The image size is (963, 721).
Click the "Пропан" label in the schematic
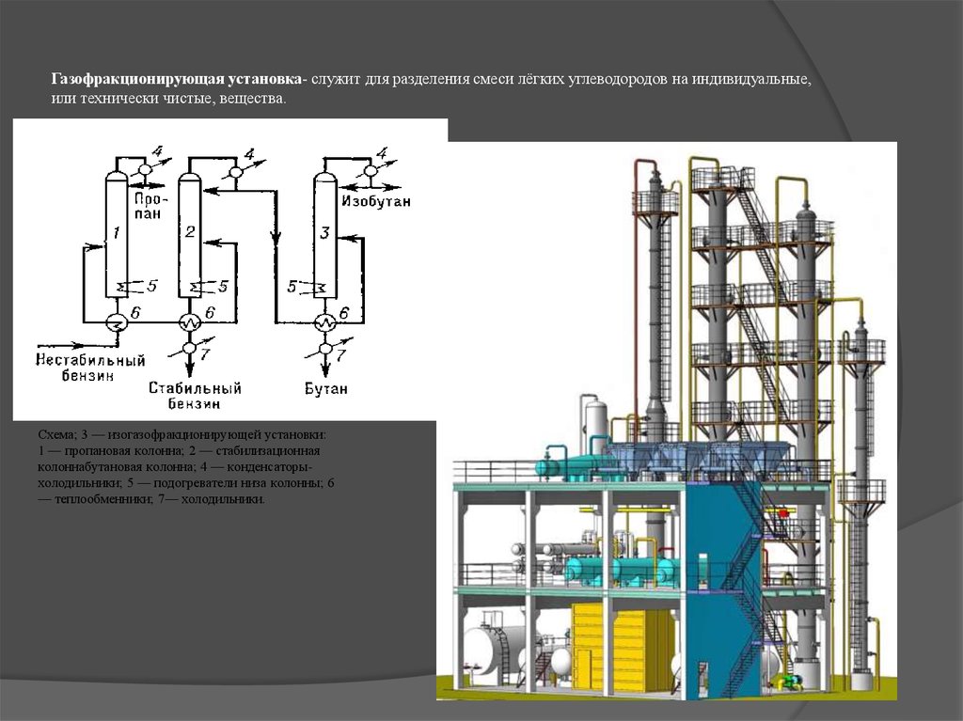pyautogui.click(x=149, y=206)
